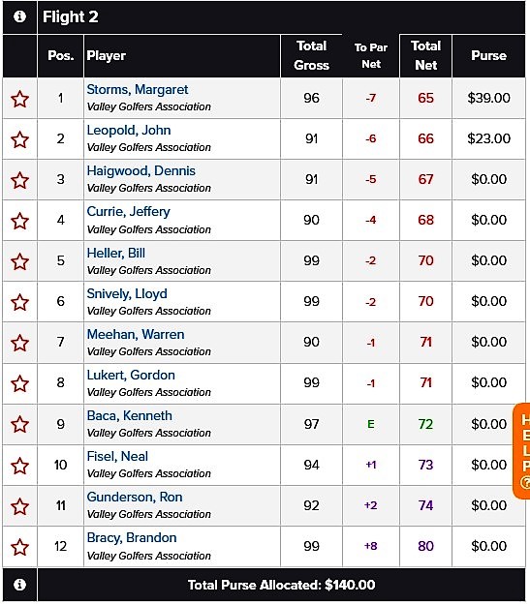Open Fisel, Neal player link
Viewport: 530px width, 605px height.
pyautogui.click(x=117, y=457)
